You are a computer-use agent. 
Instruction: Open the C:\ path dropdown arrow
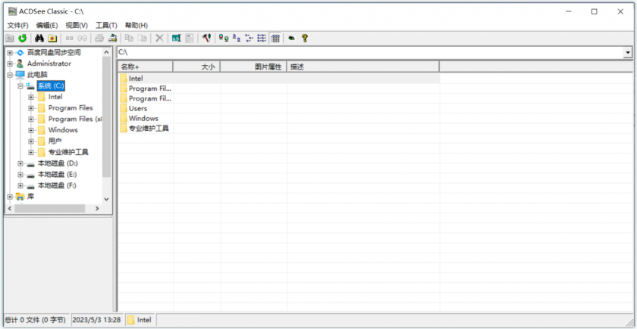click(628, 53)
